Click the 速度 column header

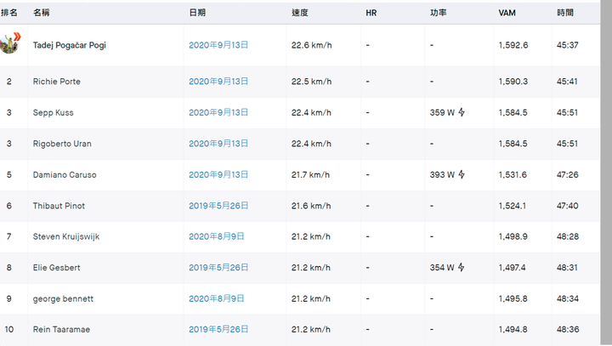click(300, 13)
